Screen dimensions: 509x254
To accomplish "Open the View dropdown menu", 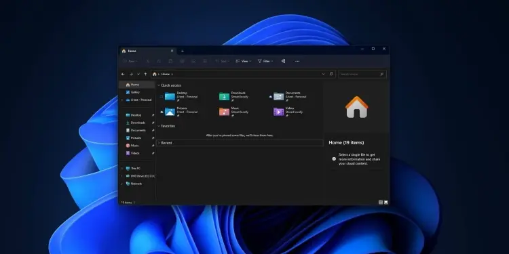I will click(244, 61).
